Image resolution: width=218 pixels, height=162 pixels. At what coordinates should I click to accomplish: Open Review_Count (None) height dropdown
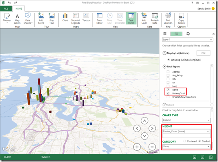point(186,132)
